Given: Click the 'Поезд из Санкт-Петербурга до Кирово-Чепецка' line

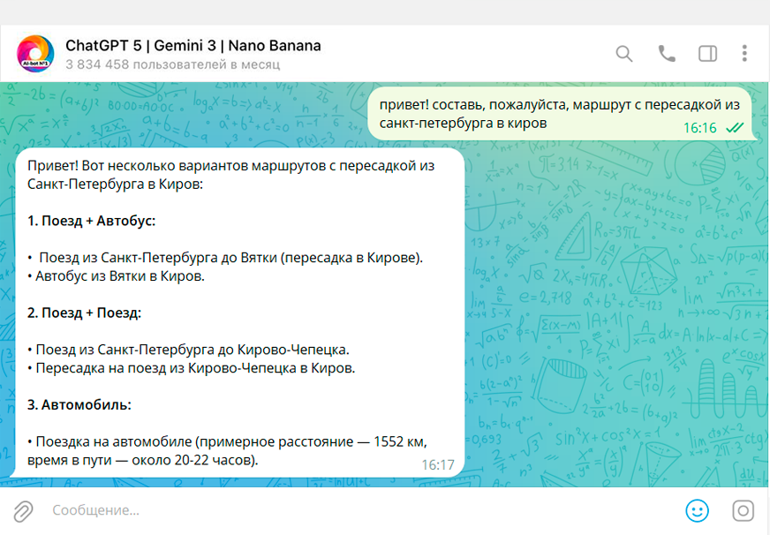Looking at the screenshot, I should [x=192, y=350].
